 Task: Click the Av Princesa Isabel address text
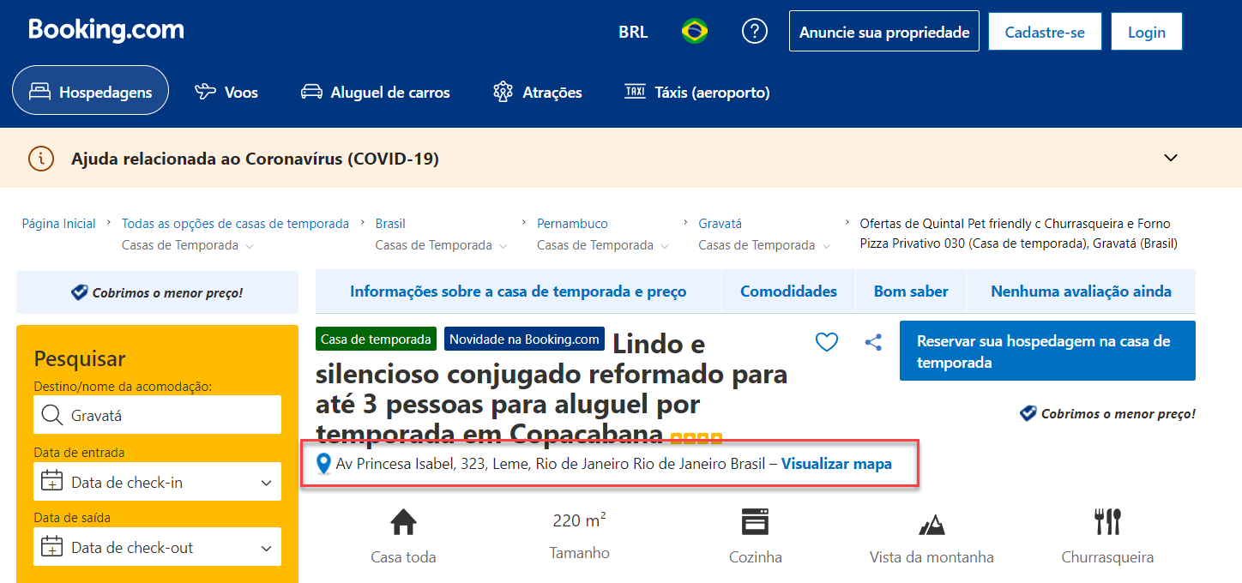point(551,464)
